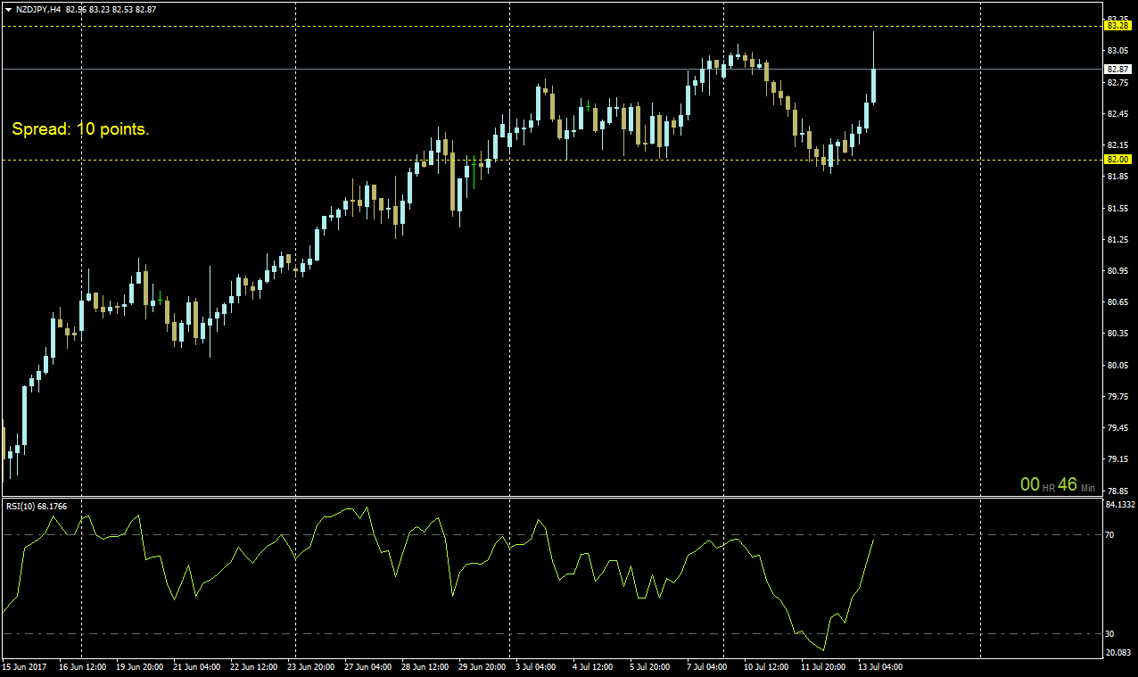Click the RSI 30 level label
Viewport: 1138px width, 677px height.
[x=1110, y=633]
